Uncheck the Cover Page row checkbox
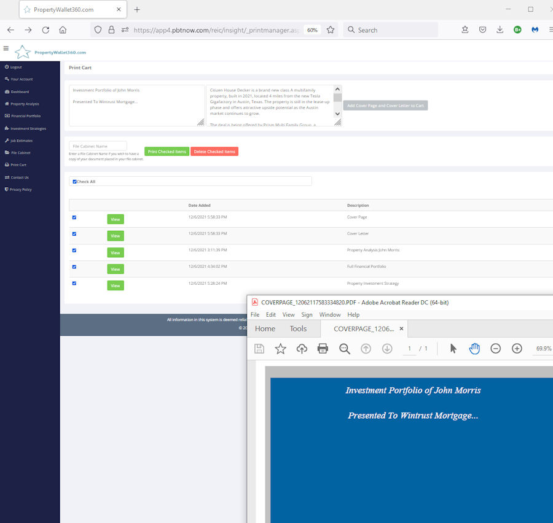Screen dimensions: 553x523 (x=74, y=217)
